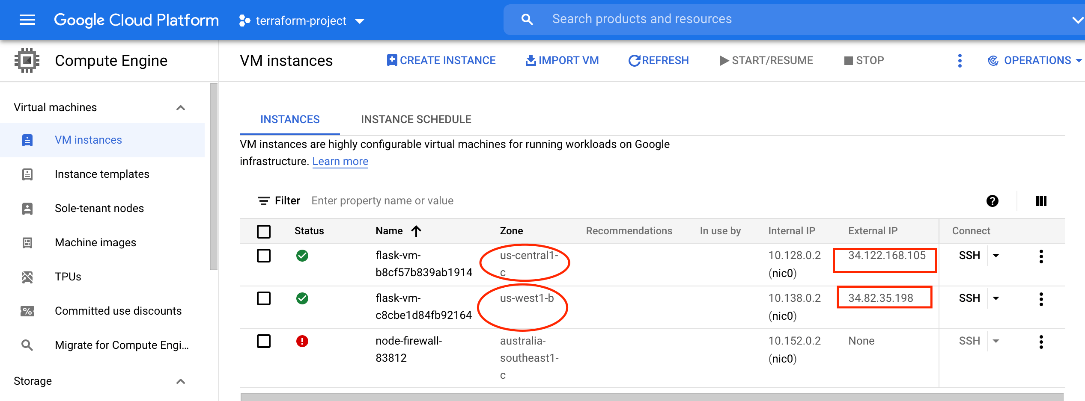The width and height of the screenshot is (1085, 401).
Task: Click START/RESUME button
Action: click(766, 61)
